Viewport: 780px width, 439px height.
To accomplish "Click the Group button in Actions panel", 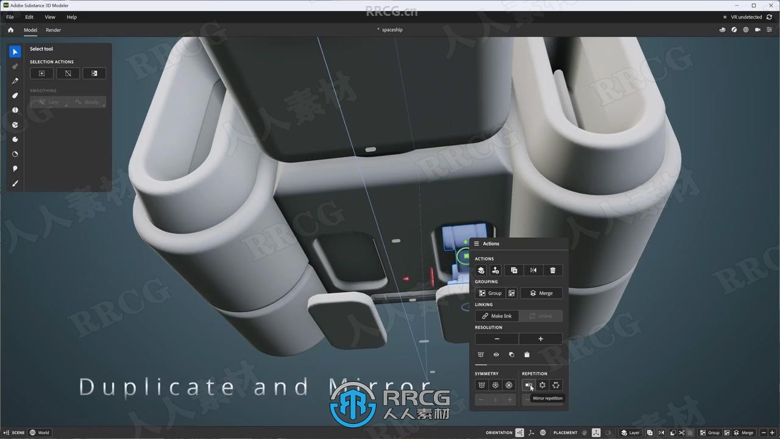I will point(491,293).
